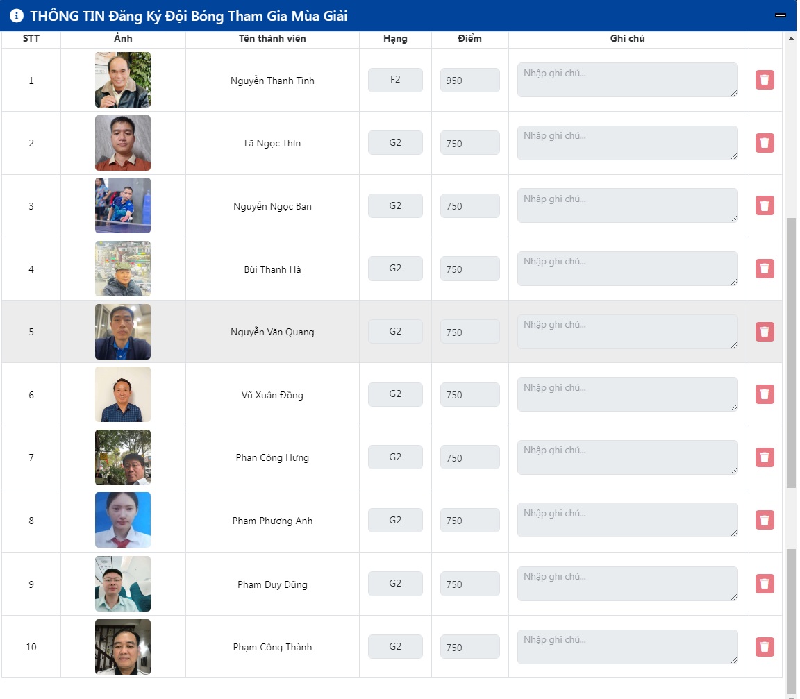
Task: Click trash icon for Phạm Phương Anh
Action: click(765, 520)
